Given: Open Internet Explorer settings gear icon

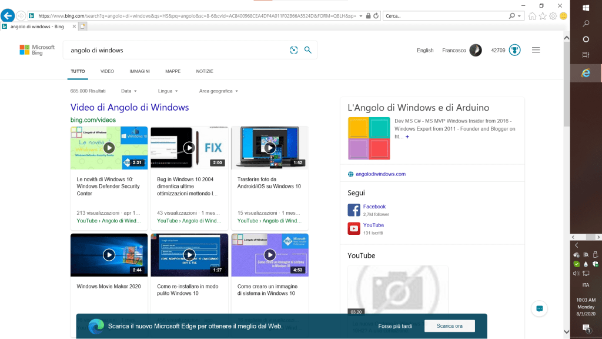Looking at the screenshot, I should pyautogui.click(x=553, y=16).
